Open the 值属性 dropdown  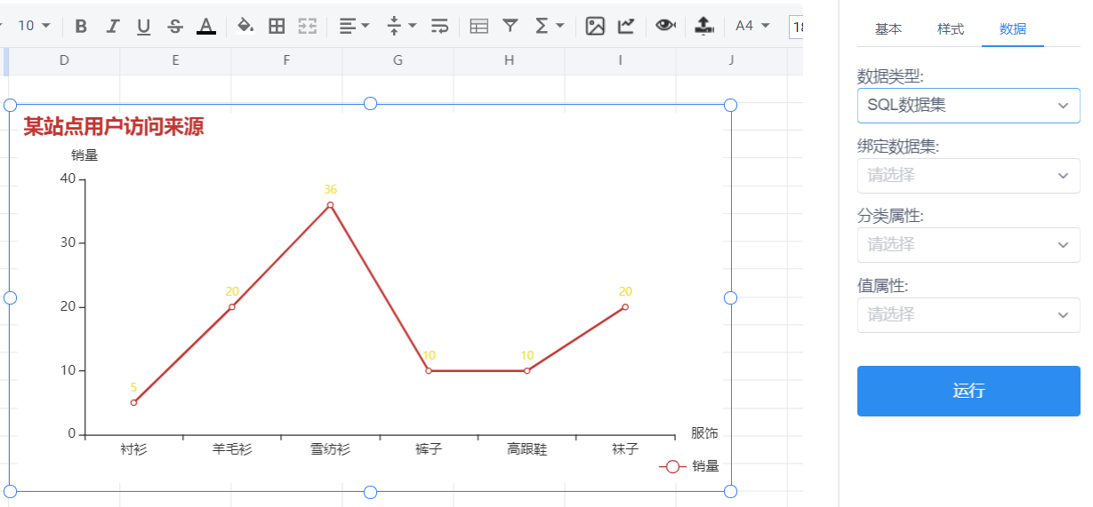coord(968,314)
